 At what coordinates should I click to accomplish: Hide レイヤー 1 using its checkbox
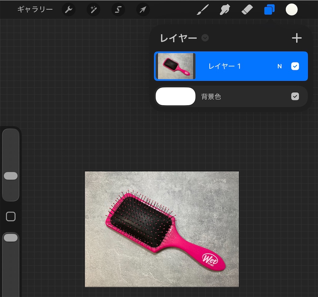tap(295, 66)
